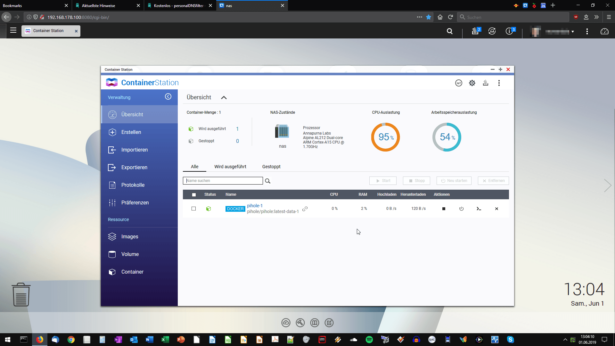Close the Container Station task tab
Screen dimensions: 615x346
click(x=76, y=31)
